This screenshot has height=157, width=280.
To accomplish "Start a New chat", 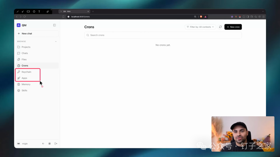I will [37, 34].
